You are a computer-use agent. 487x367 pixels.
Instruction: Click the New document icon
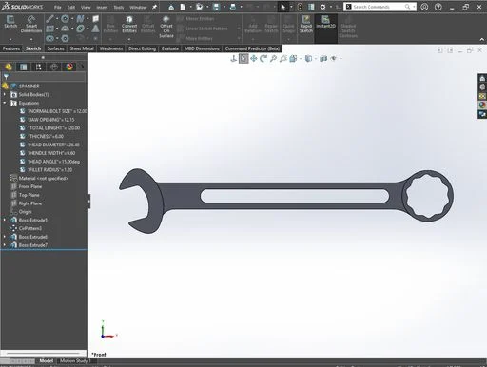(x=183, y=7)
